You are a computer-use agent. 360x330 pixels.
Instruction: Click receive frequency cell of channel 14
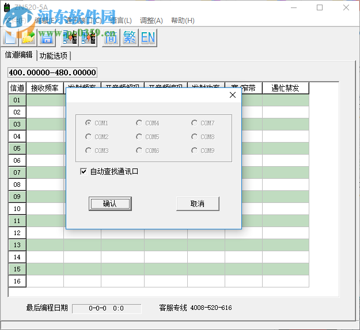pos(45,257)
